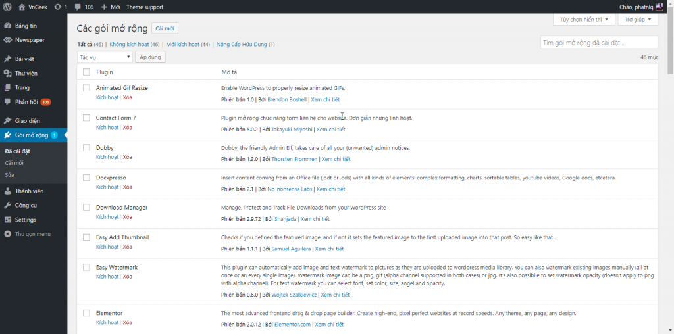Expand the Trợ giúp help panel
Image resolution: width=674 pixels, height=334 pixels.
[638, 19]
